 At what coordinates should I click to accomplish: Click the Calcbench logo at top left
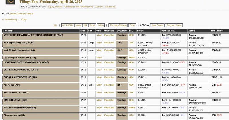click(x=10, y=2)
